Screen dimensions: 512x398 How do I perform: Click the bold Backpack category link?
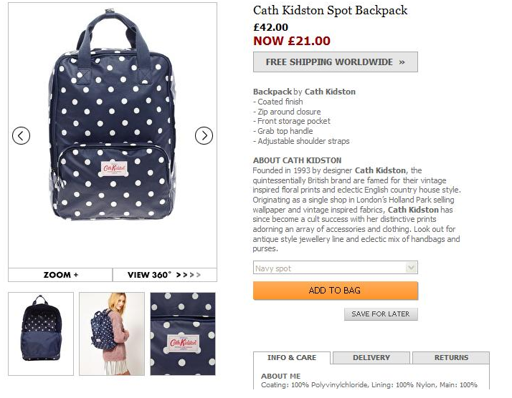coord(272,92)
